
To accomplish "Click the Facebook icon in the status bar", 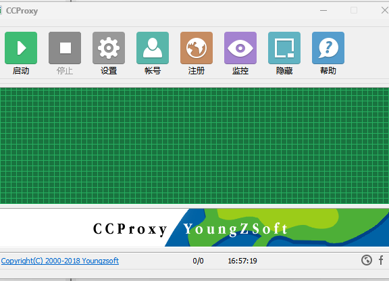I will (x=381, y=260).
